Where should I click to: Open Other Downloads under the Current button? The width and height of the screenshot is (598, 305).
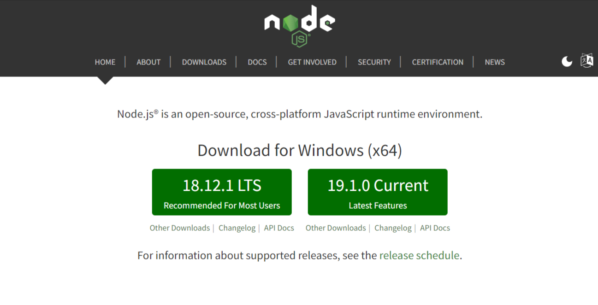(336, 228)
